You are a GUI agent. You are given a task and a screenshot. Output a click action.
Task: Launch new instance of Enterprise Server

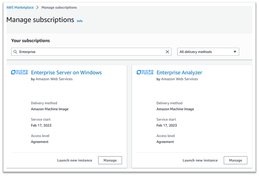75,160
